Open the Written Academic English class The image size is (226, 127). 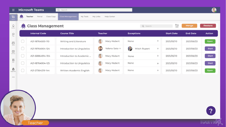point(210,71)
